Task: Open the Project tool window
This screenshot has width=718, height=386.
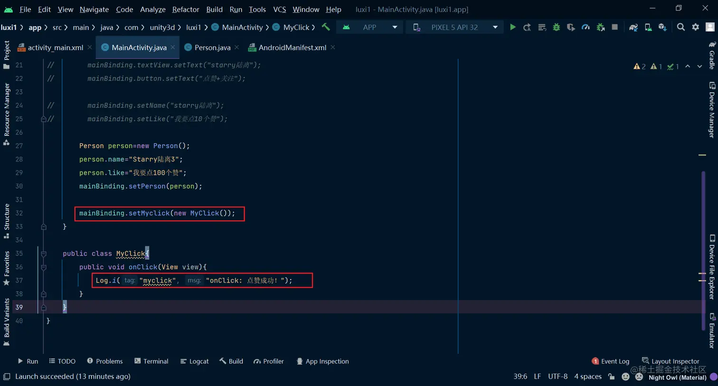Action: (x=6, y=55)
